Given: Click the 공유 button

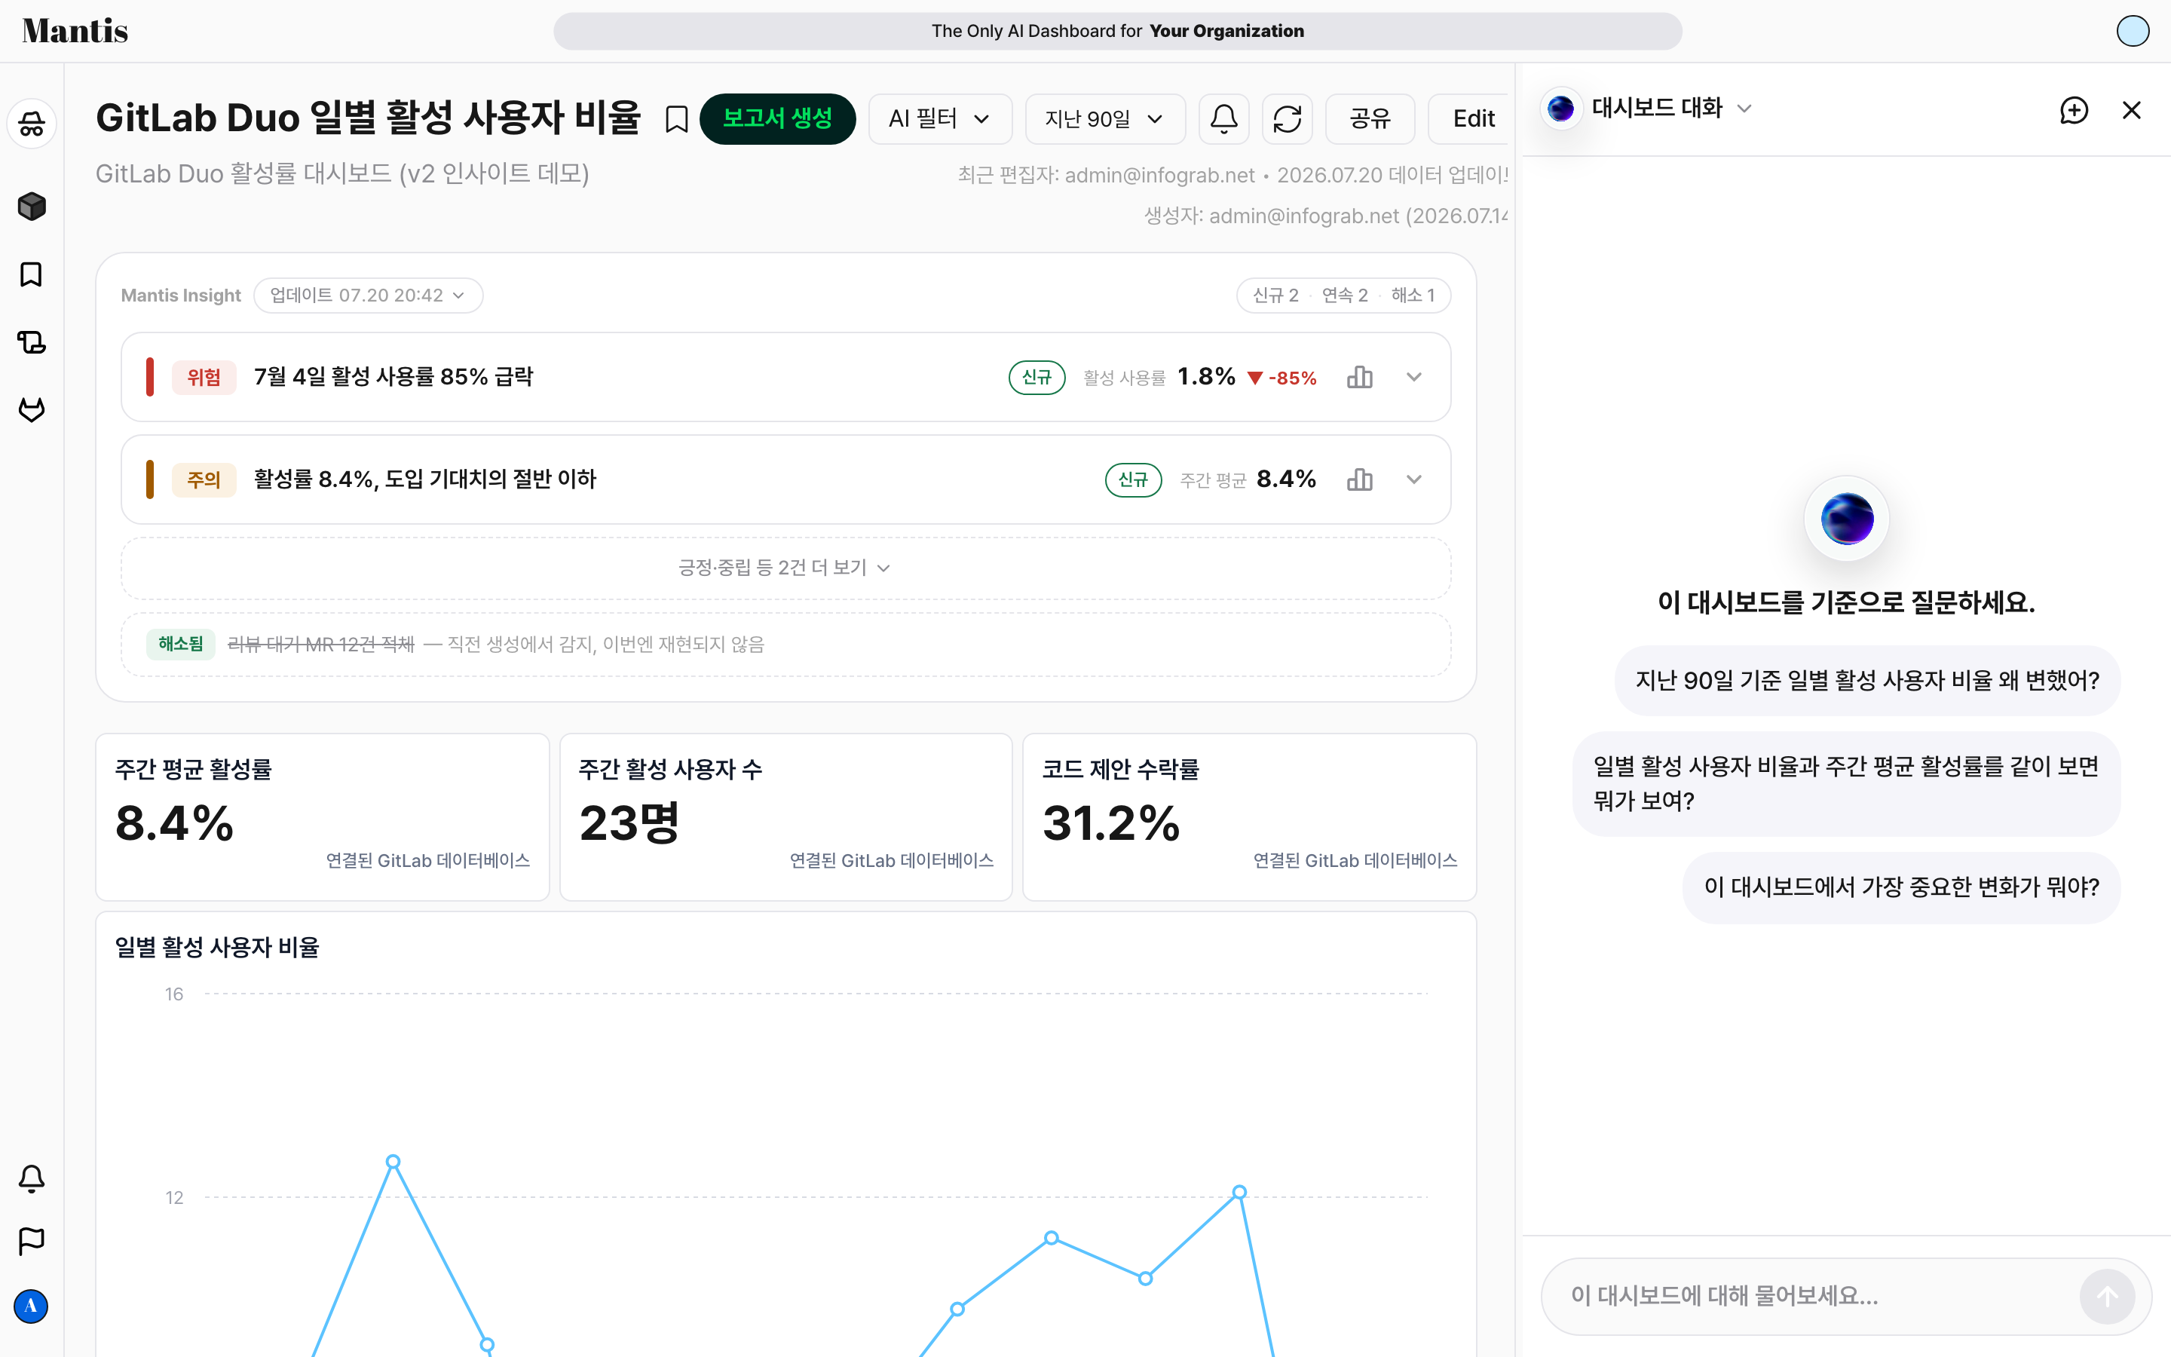Looking at the screenshot, I should click(x=1370, y=118).
